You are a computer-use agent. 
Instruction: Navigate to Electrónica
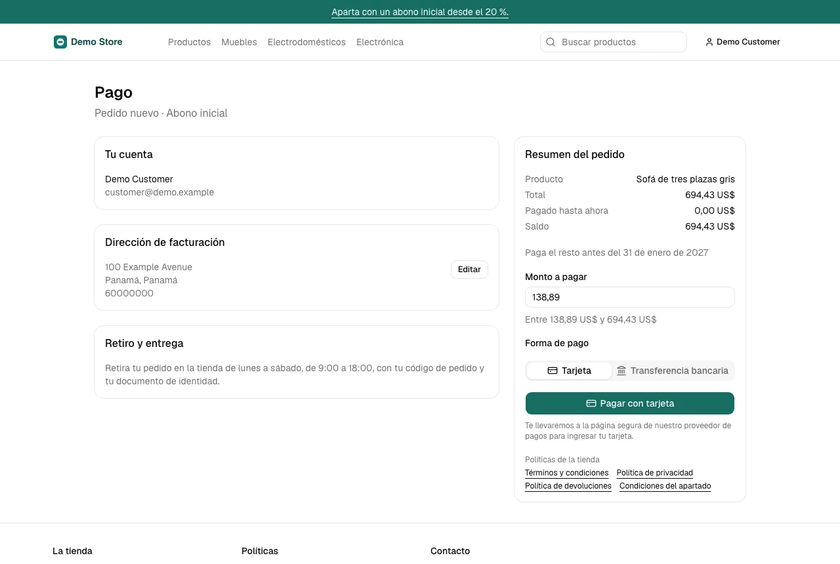[380, 42]
